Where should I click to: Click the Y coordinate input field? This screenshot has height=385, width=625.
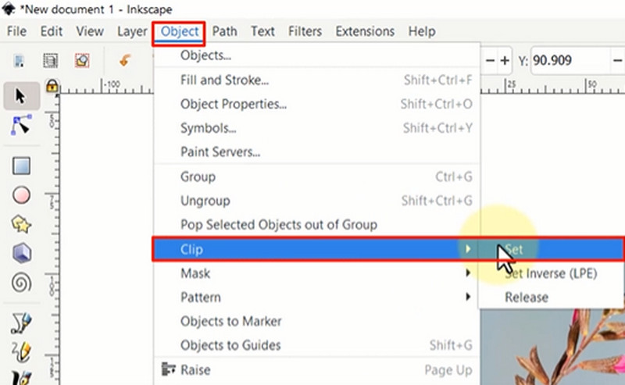(x=570, y=60)
